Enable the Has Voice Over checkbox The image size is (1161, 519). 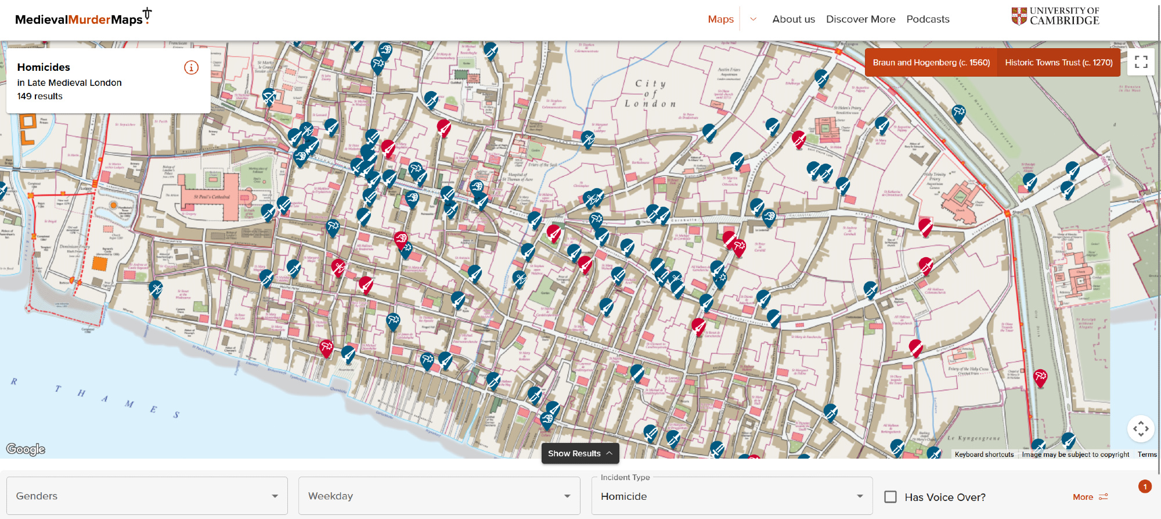coord(890,497)
